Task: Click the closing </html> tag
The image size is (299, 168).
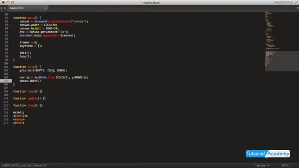Action: click(x=19, y=123)
